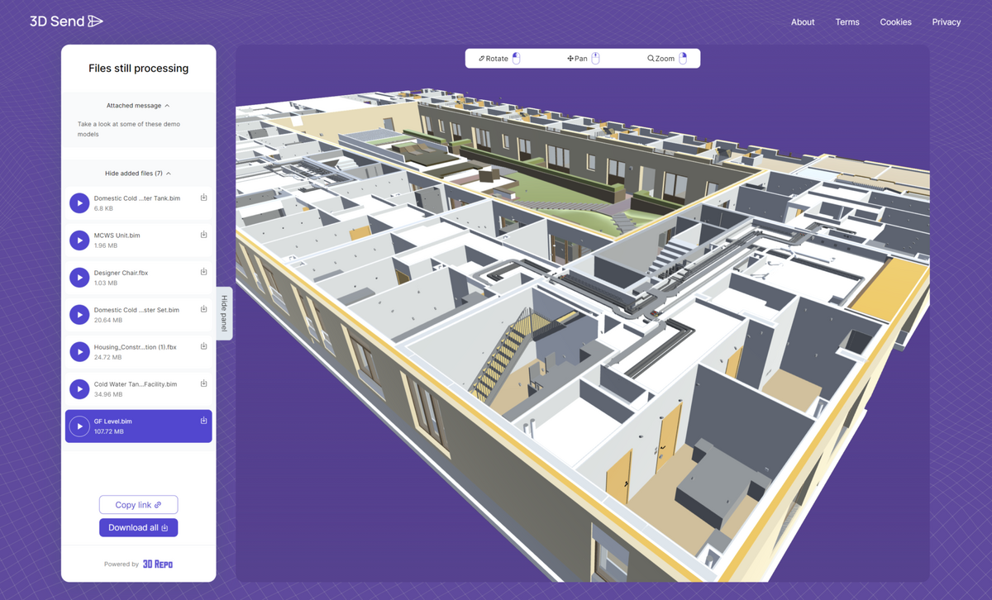The width and height of the screenshot is (992, 600).
Task: Play the Housing_Constr...tion (1).fbx model
Action: 79,351
